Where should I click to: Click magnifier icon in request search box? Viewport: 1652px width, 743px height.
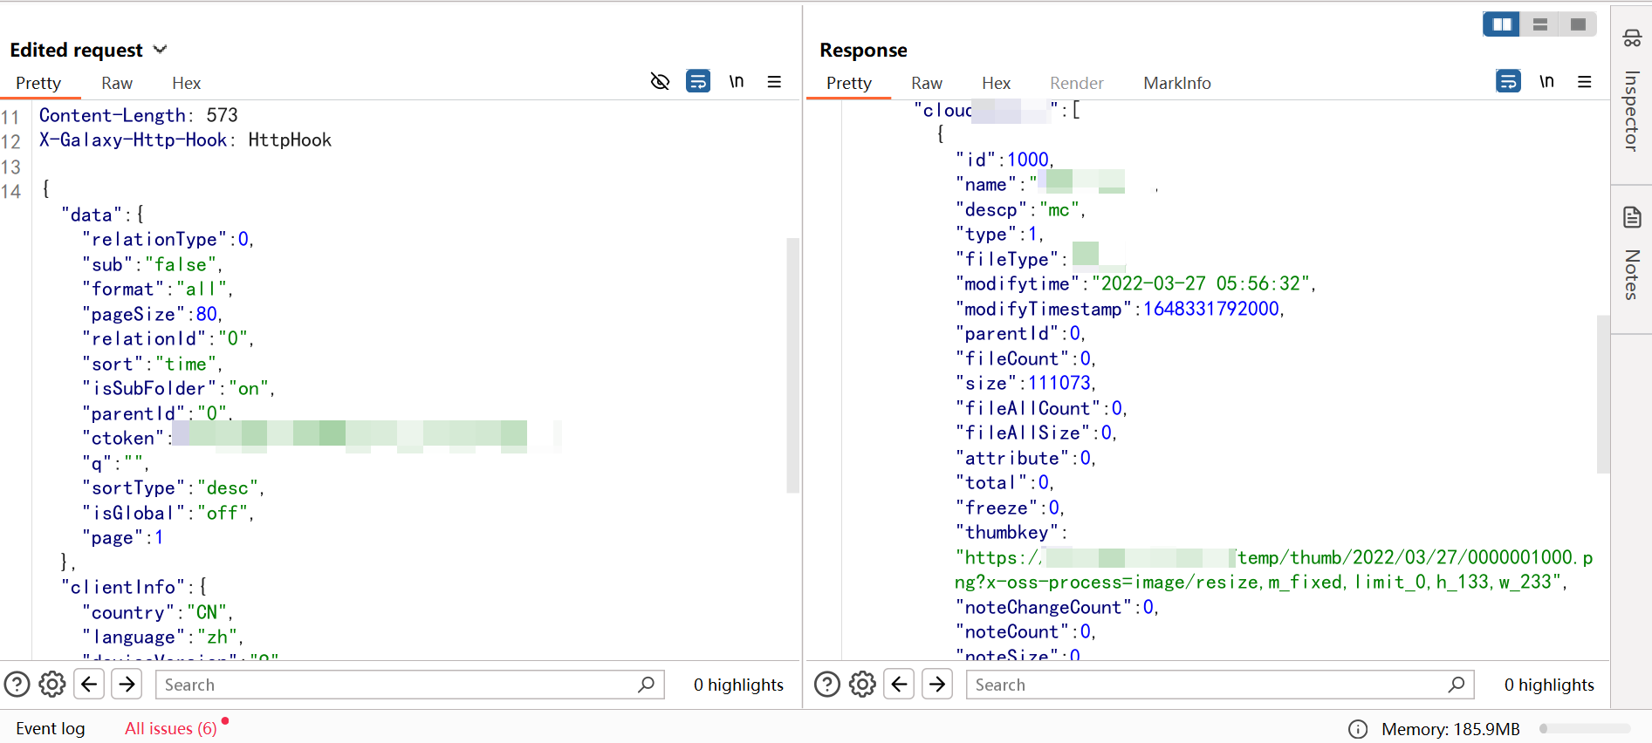click(646, 685)
